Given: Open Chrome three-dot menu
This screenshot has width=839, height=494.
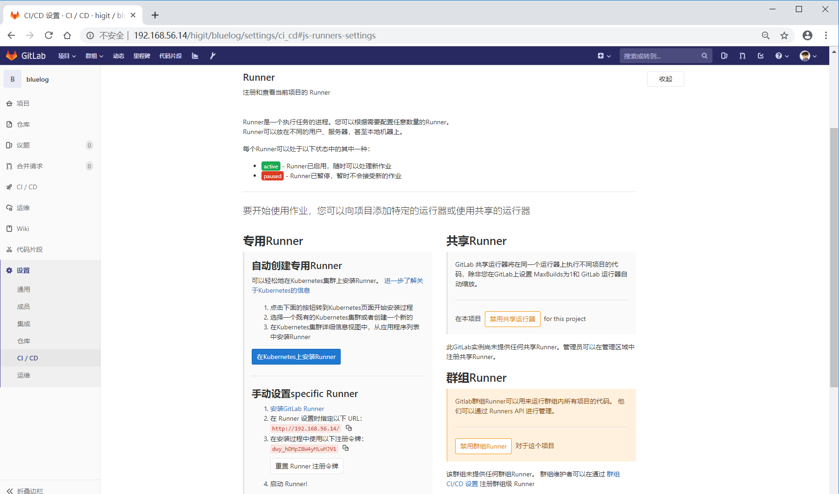Looking at the screenshot, I should coord(826,35).
